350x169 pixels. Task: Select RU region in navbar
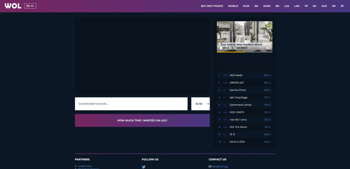pyautogui.click(x=314, y=6)
